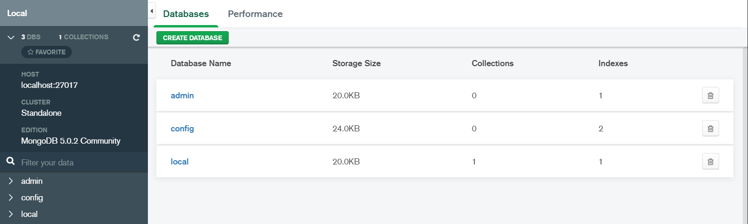The height and width of the screenshot is (224, 748).
Task: Mark connection as Favorite with star button
Action: tap(46, 52)
